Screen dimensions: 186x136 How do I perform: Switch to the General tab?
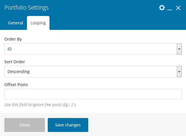16,23
